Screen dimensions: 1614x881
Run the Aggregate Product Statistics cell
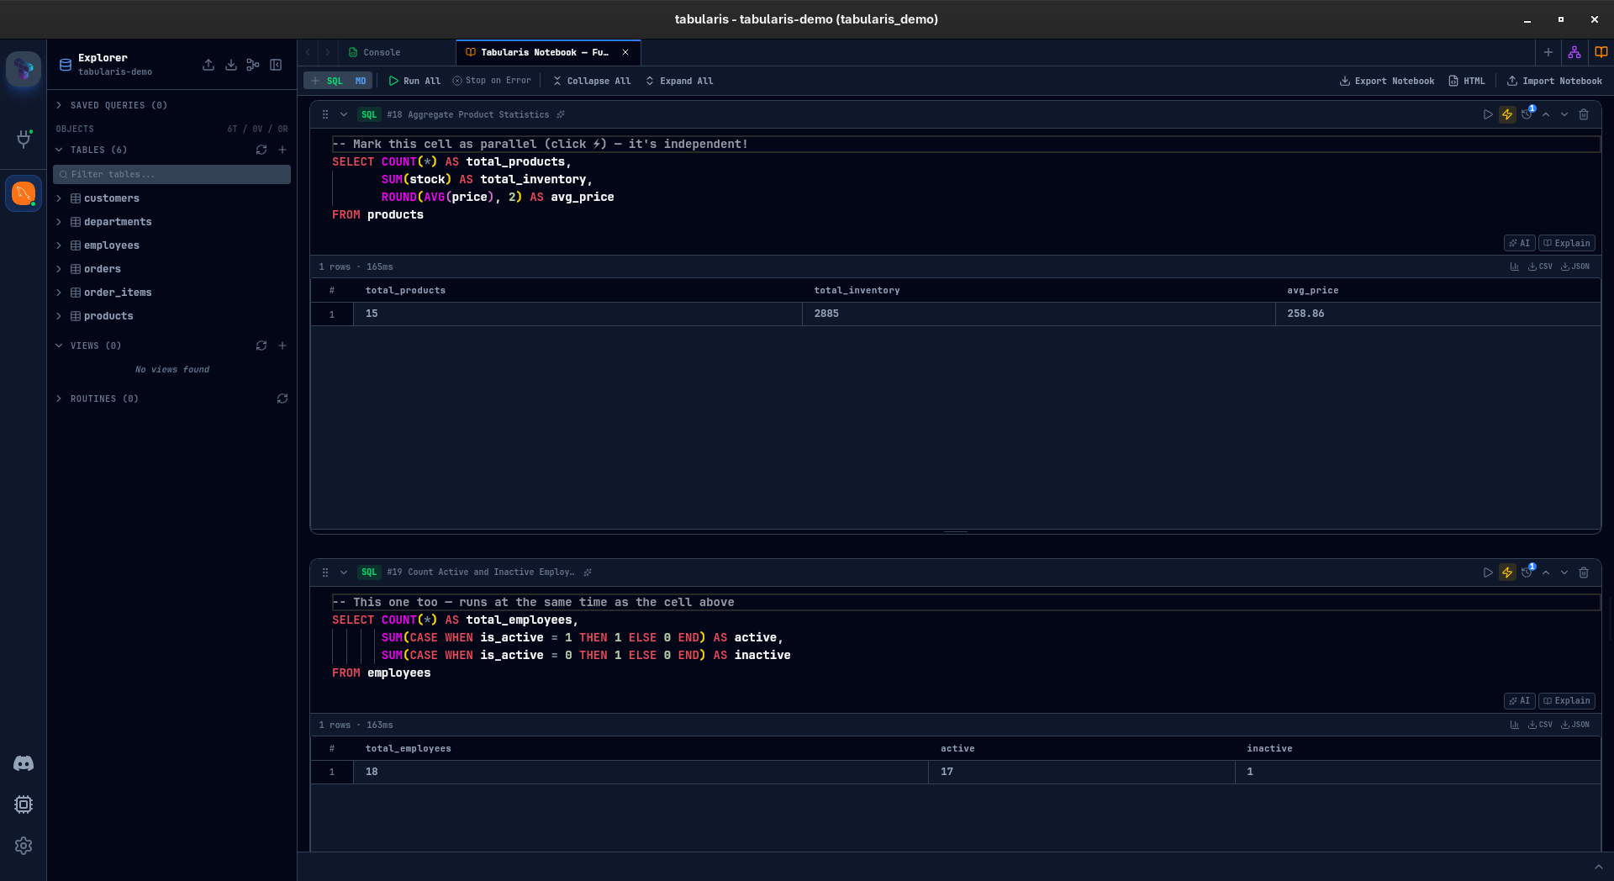coord(1488,114)
